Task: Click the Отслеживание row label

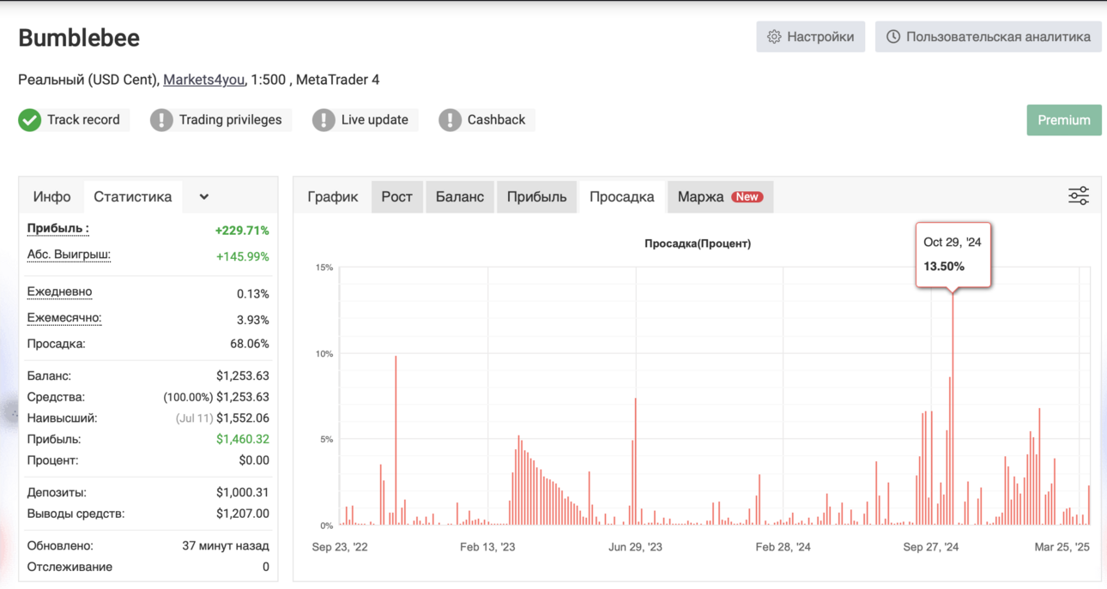Action: pyautogui.click(x=70, y=567)
